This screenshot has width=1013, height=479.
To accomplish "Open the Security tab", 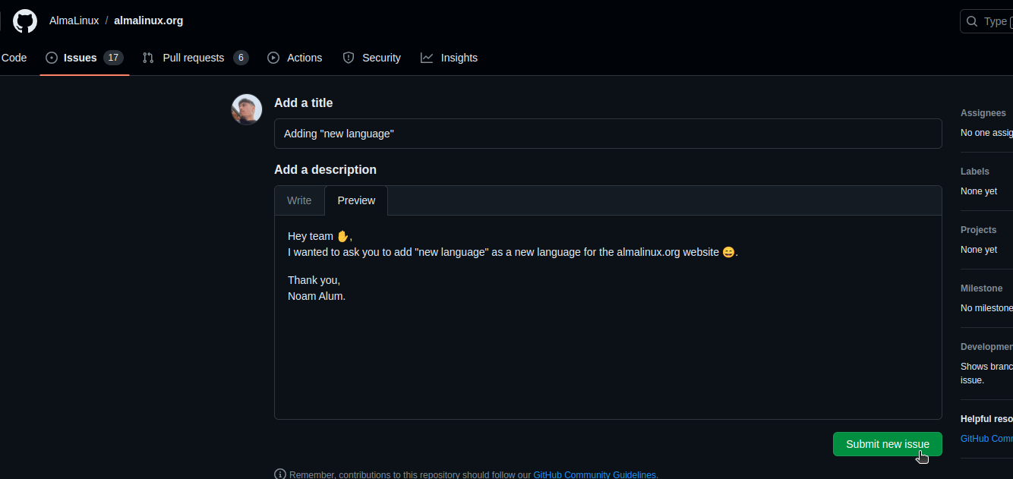I will pos(380,58).
